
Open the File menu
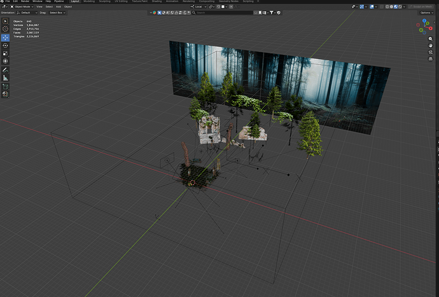8,1
